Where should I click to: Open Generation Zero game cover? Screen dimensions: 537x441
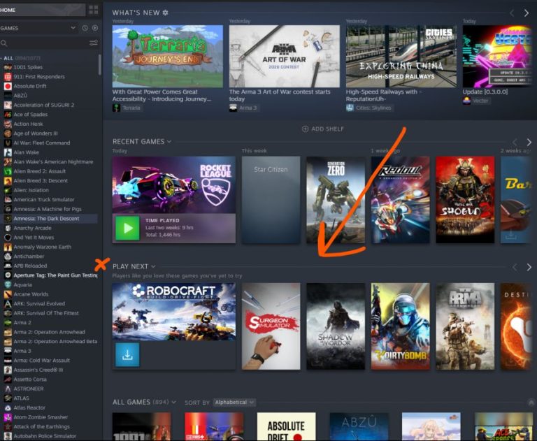pyautogui.click(x=336, y=200)
